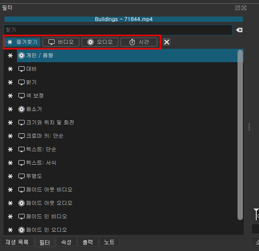Toggle the 즐겨찾기 favorites filter
259x251 pixels.
point(22,42)
